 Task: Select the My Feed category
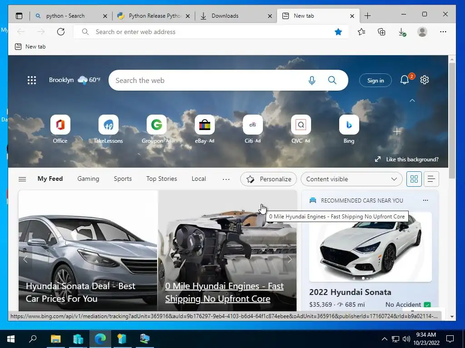pos(50,179)
